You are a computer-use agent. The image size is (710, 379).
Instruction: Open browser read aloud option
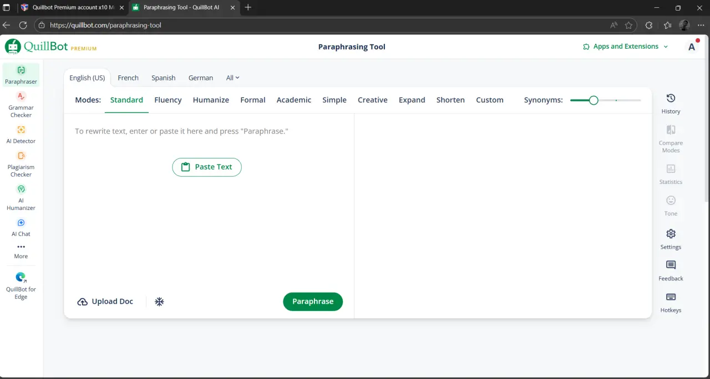coord(614,25)
